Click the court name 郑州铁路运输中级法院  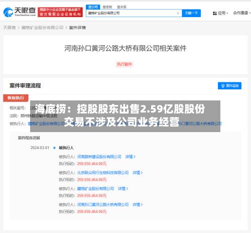(39, 115)
